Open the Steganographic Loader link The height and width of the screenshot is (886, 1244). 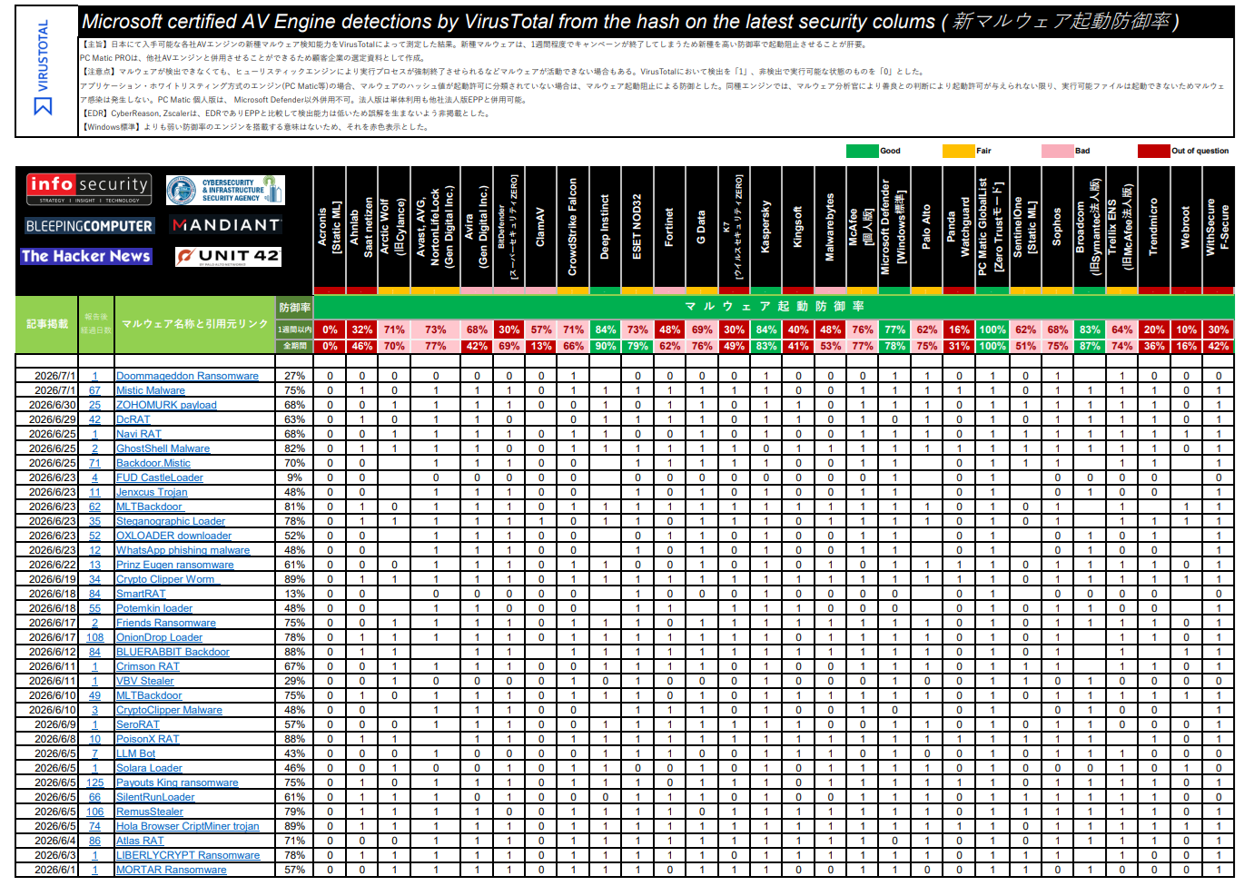tap(171, 521)
